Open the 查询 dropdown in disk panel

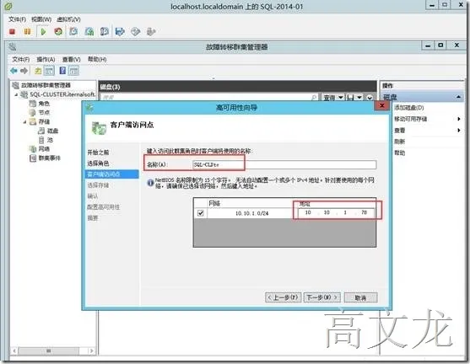[332, 98]
